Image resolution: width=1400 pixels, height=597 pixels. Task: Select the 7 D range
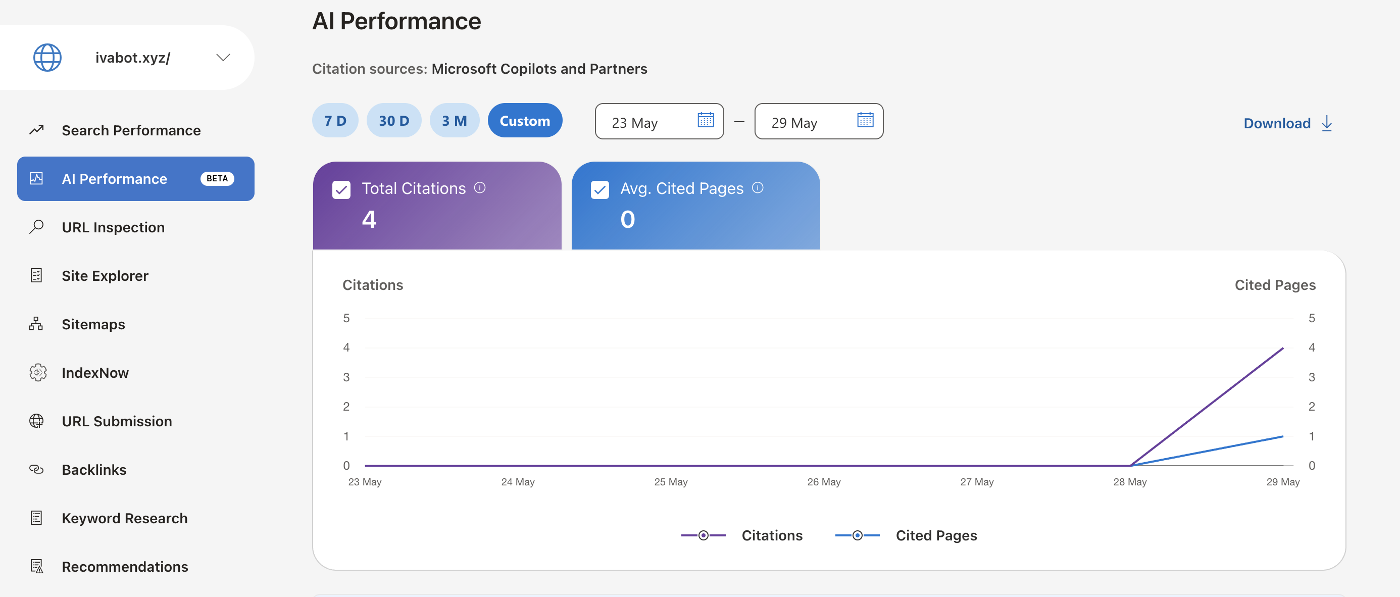click(x=335, y=121)
